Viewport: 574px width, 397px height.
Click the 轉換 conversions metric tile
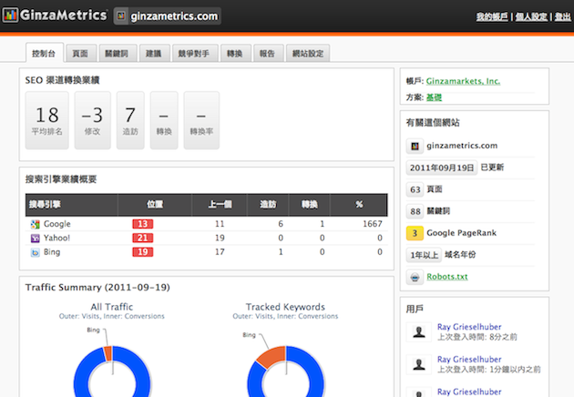pyautogui.click(x=164, y=120)
